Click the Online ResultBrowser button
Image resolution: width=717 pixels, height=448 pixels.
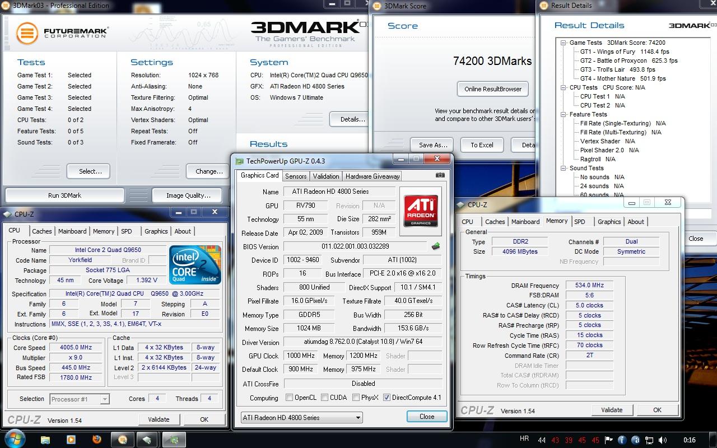pos(493,89)
